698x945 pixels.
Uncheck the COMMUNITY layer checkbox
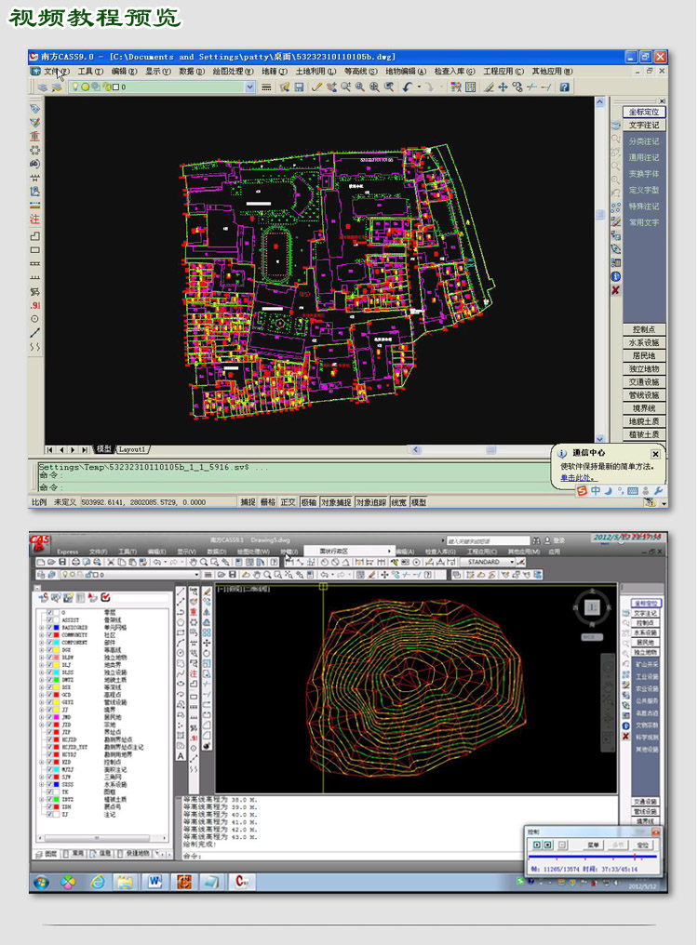pyautogui.click(x=49, y=635)
